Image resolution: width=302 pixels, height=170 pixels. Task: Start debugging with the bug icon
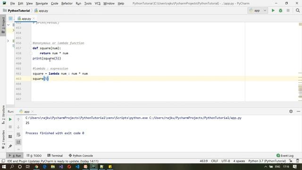click(280, 10)
